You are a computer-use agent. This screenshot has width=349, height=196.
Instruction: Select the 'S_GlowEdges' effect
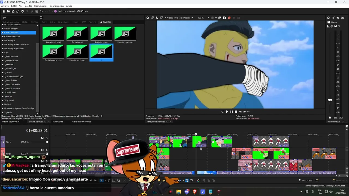(x=10, y=68)
